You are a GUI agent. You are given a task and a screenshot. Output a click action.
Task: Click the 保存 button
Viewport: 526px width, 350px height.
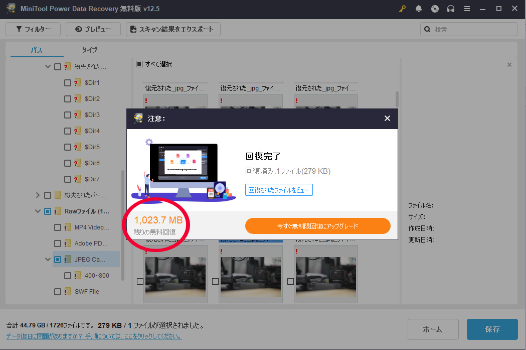click(x=492, y=329)
